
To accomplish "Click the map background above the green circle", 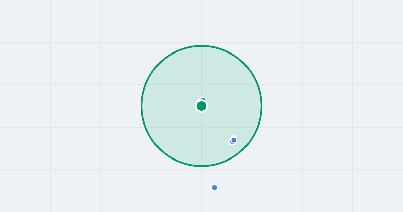I will [201, 22].
